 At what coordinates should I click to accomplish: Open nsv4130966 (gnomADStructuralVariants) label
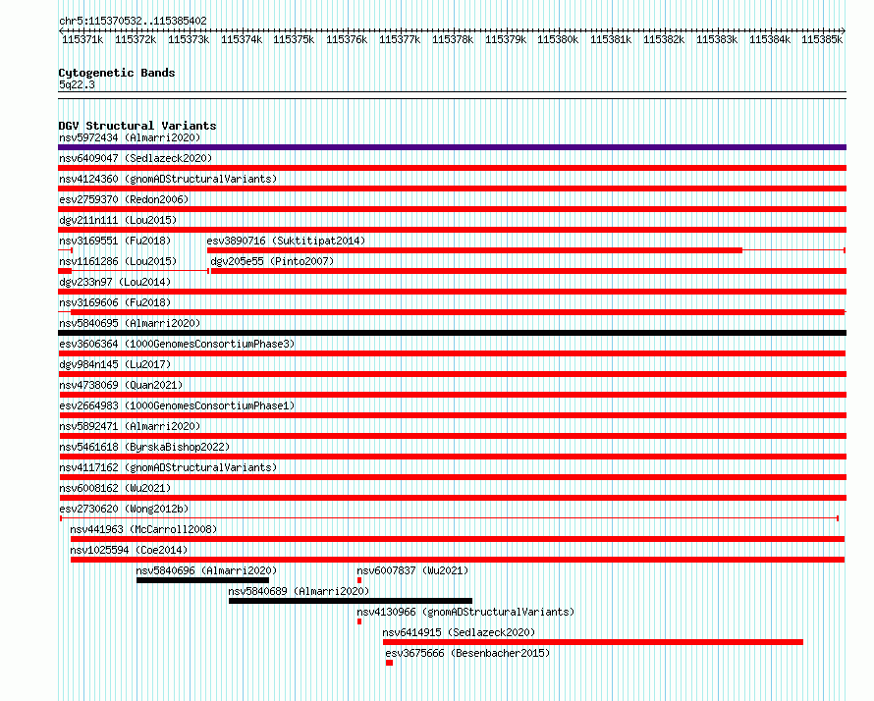coord(465,612)
